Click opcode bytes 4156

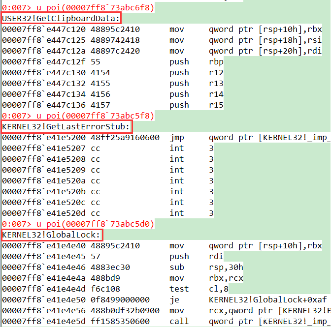[x=100, y=94]
